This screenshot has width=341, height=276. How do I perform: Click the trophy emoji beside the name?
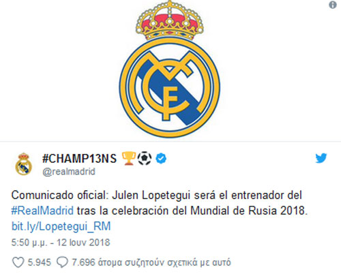coord(129,158)
